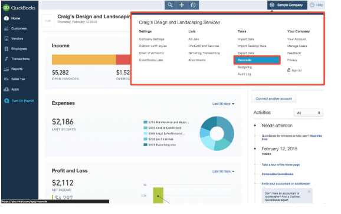The width and height of the screenshot is (341, 214).
Task: Click the Sample Company label
Action: (290, 5)
